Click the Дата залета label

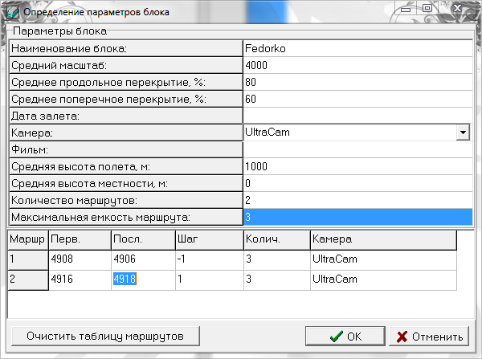click(x=126, y=116)
